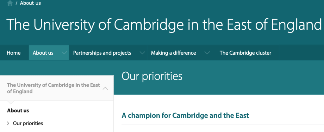Click the arrow icon beside sidebar Our priorities
Screen dimensions: 324x132
pos(8,123)
